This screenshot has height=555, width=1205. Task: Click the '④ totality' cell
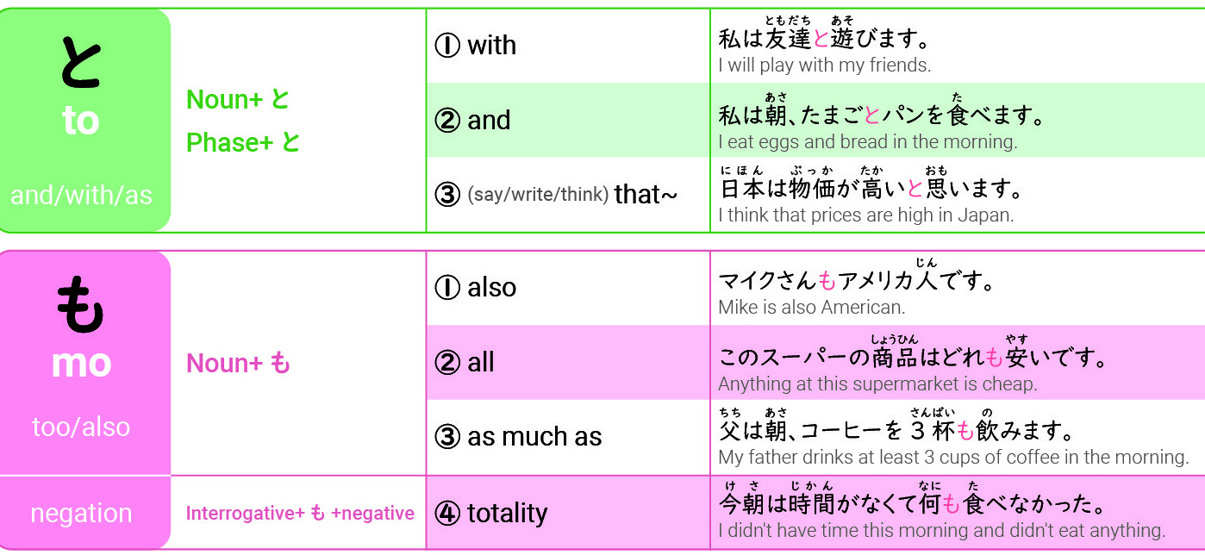(x=568, y=513)
